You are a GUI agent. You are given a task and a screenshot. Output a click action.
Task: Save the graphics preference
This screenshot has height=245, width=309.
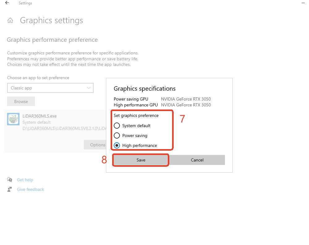141,160
